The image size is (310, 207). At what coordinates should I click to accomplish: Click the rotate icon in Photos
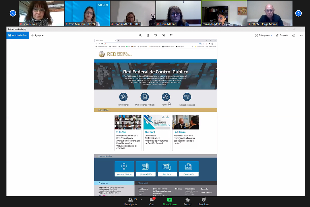click(x=164, y=35)
